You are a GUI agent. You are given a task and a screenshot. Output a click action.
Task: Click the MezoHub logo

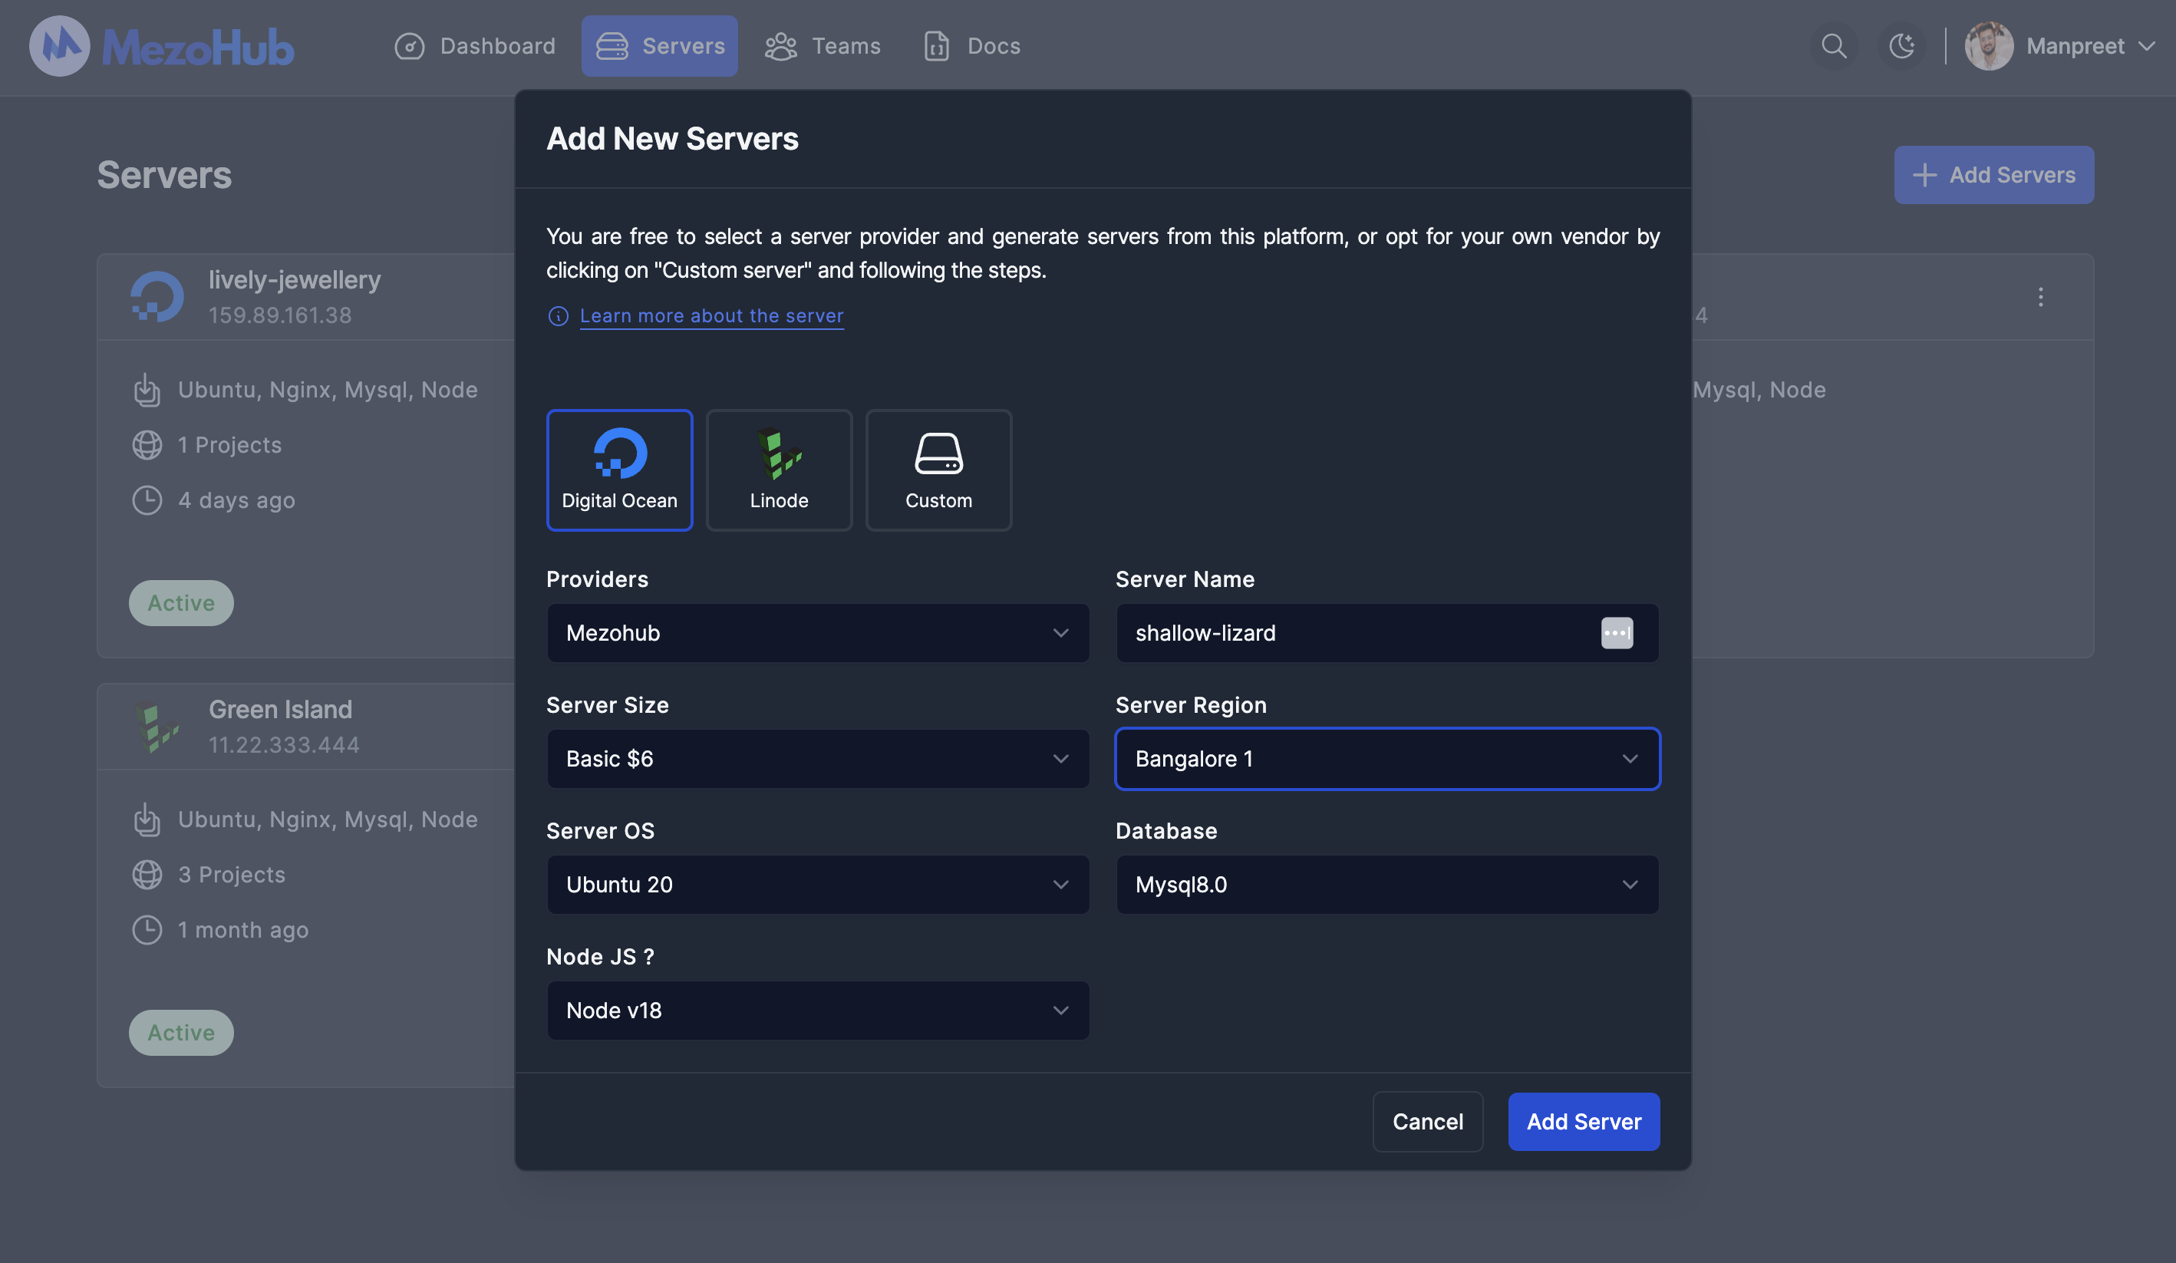(161, 46)
